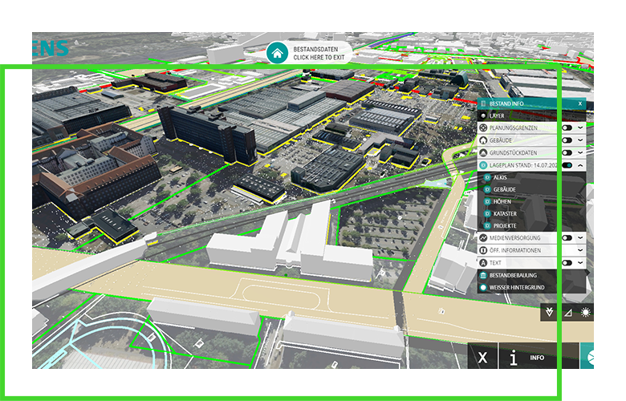Click the Lageplan Stand 14.07 label
Viewport: 626px width, 401px height.
tap(523, 165)
